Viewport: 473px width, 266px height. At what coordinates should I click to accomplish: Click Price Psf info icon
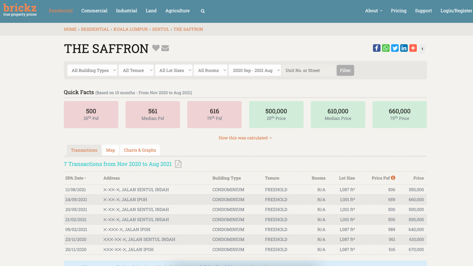[393, 178]
